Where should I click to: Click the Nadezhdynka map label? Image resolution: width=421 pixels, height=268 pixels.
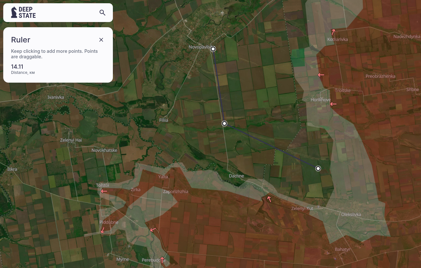pos(407,36)
